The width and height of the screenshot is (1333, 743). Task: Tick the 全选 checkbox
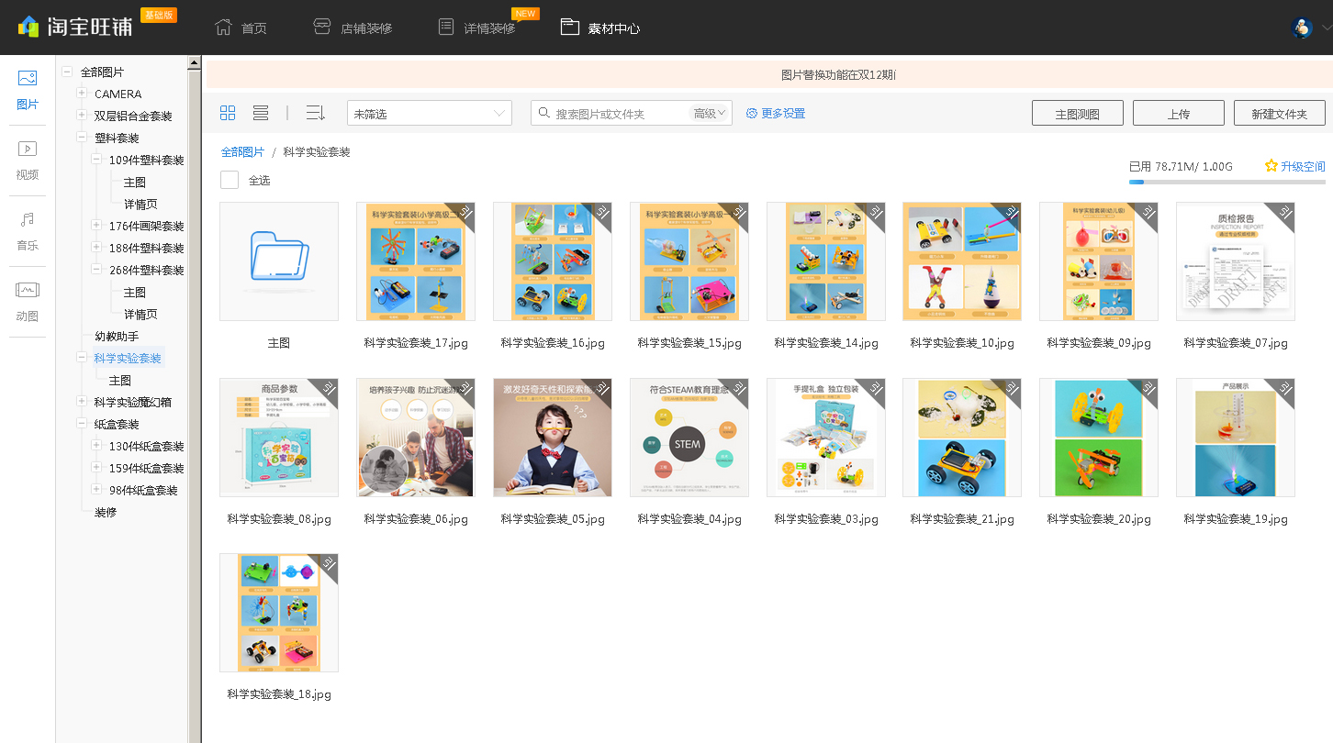tap(230, 180)
